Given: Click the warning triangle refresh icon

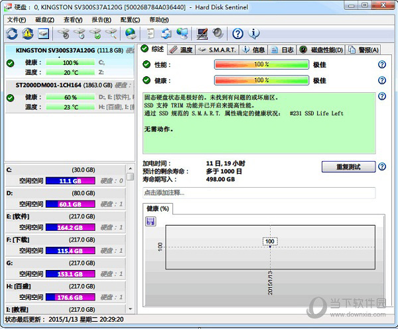Looking at the screenshot, I should click(x=28, y=34).
